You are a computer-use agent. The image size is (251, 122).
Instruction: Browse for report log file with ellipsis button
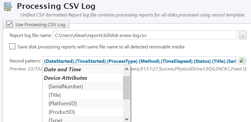pos(242,35)
